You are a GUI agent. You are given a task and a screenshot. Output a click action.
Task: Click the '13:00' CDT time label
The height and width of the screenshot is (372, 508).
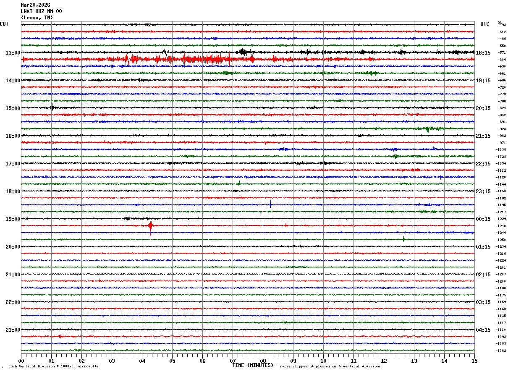coord(13,53)
